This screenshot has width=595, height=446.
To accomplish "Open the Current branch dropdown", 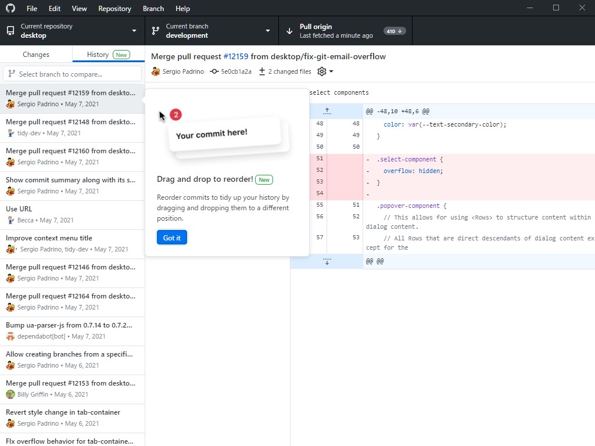I will click(212, 31).
